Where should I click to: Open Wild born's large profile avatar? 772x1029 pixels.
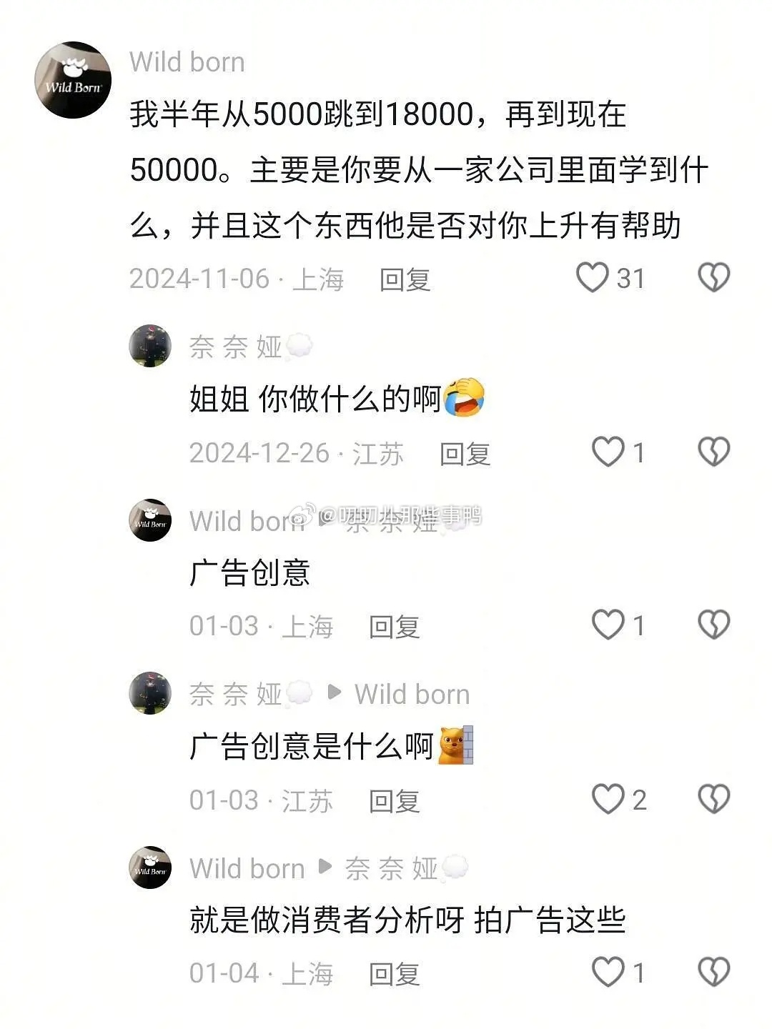73,80
